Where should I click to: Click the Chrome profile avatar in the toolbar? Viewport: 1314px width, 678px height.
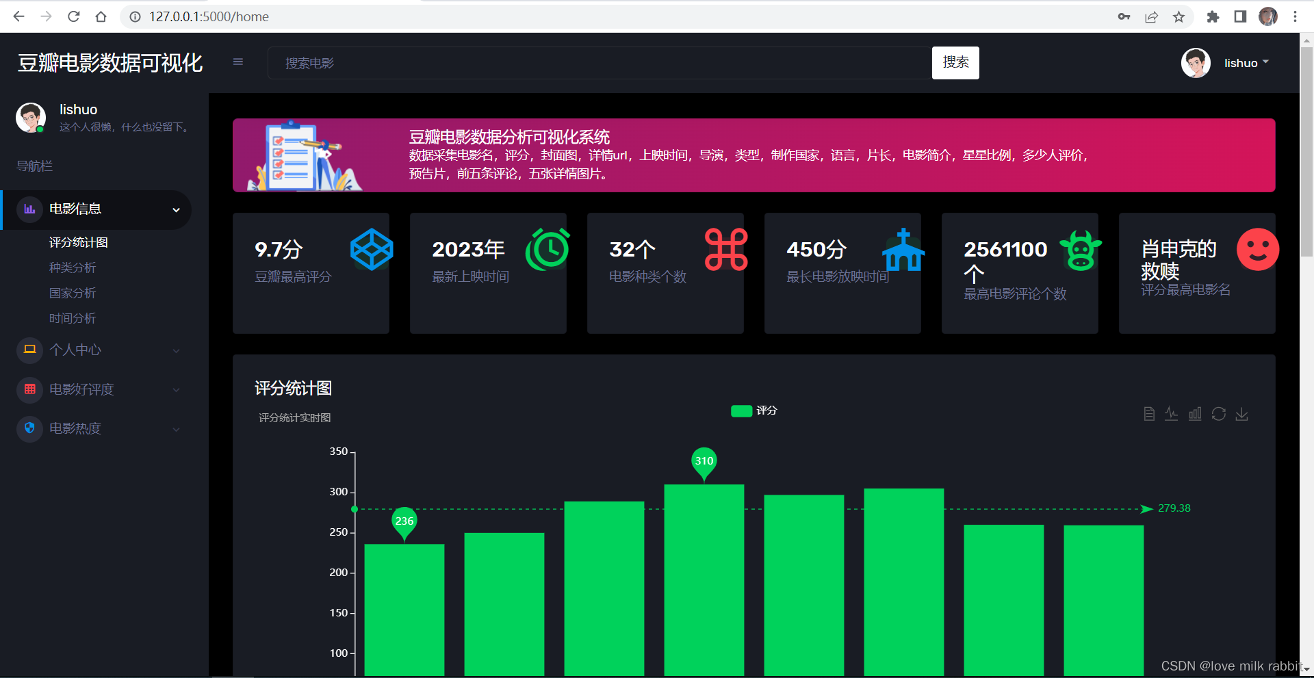click(x=1268, y=16)
